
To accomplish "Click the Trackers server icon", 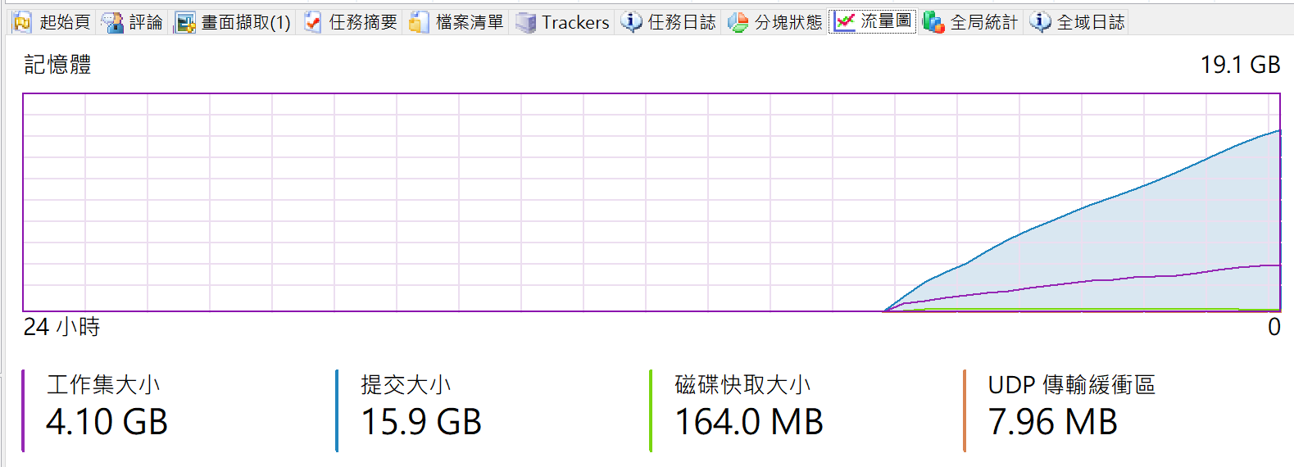I will click(x=525, y=22).
